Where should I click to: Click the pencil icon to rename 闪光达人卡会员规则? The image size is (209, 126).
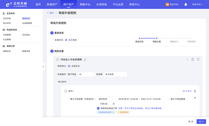click(x=85, y=60)
